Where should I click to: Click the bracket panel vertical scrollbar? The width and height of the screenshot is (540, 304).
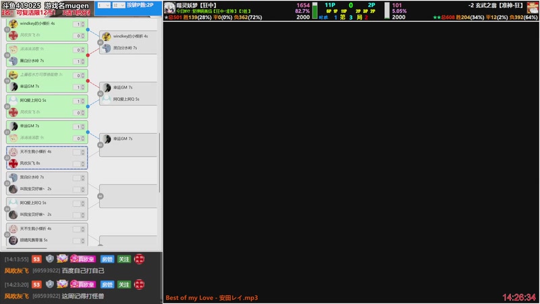coord(159,163)
